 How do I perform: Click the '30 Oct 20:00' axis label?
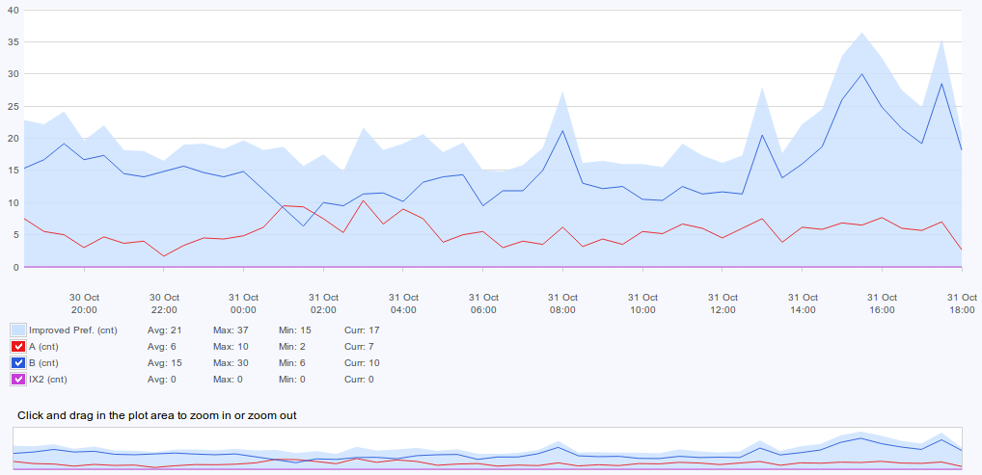pos(84,303)
